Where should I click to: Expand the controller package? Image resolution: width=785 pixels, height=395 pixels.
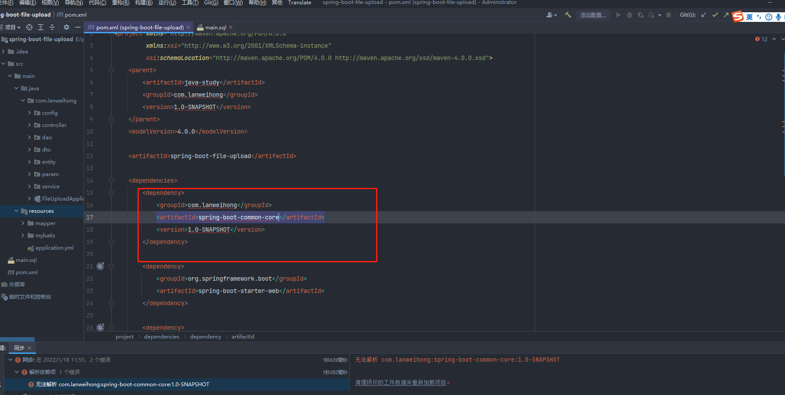click(x=29, y=125)
